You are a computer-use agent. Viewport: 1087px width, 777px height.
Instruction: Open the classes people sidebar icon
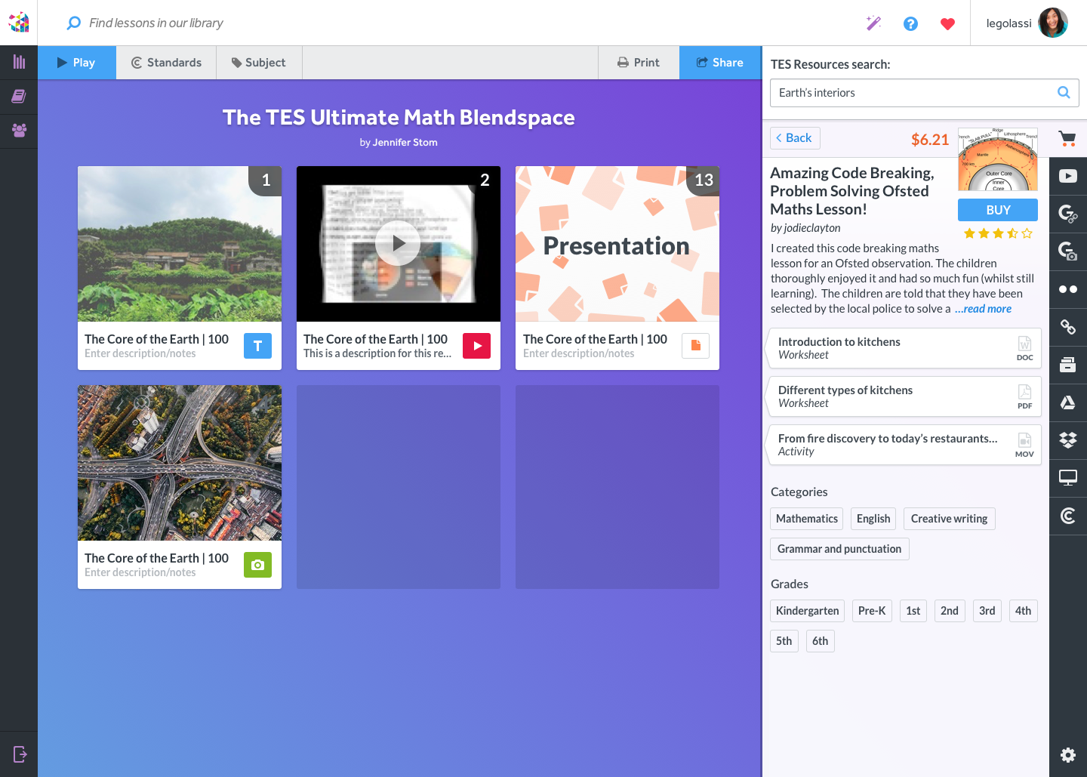tap(19, 130)
